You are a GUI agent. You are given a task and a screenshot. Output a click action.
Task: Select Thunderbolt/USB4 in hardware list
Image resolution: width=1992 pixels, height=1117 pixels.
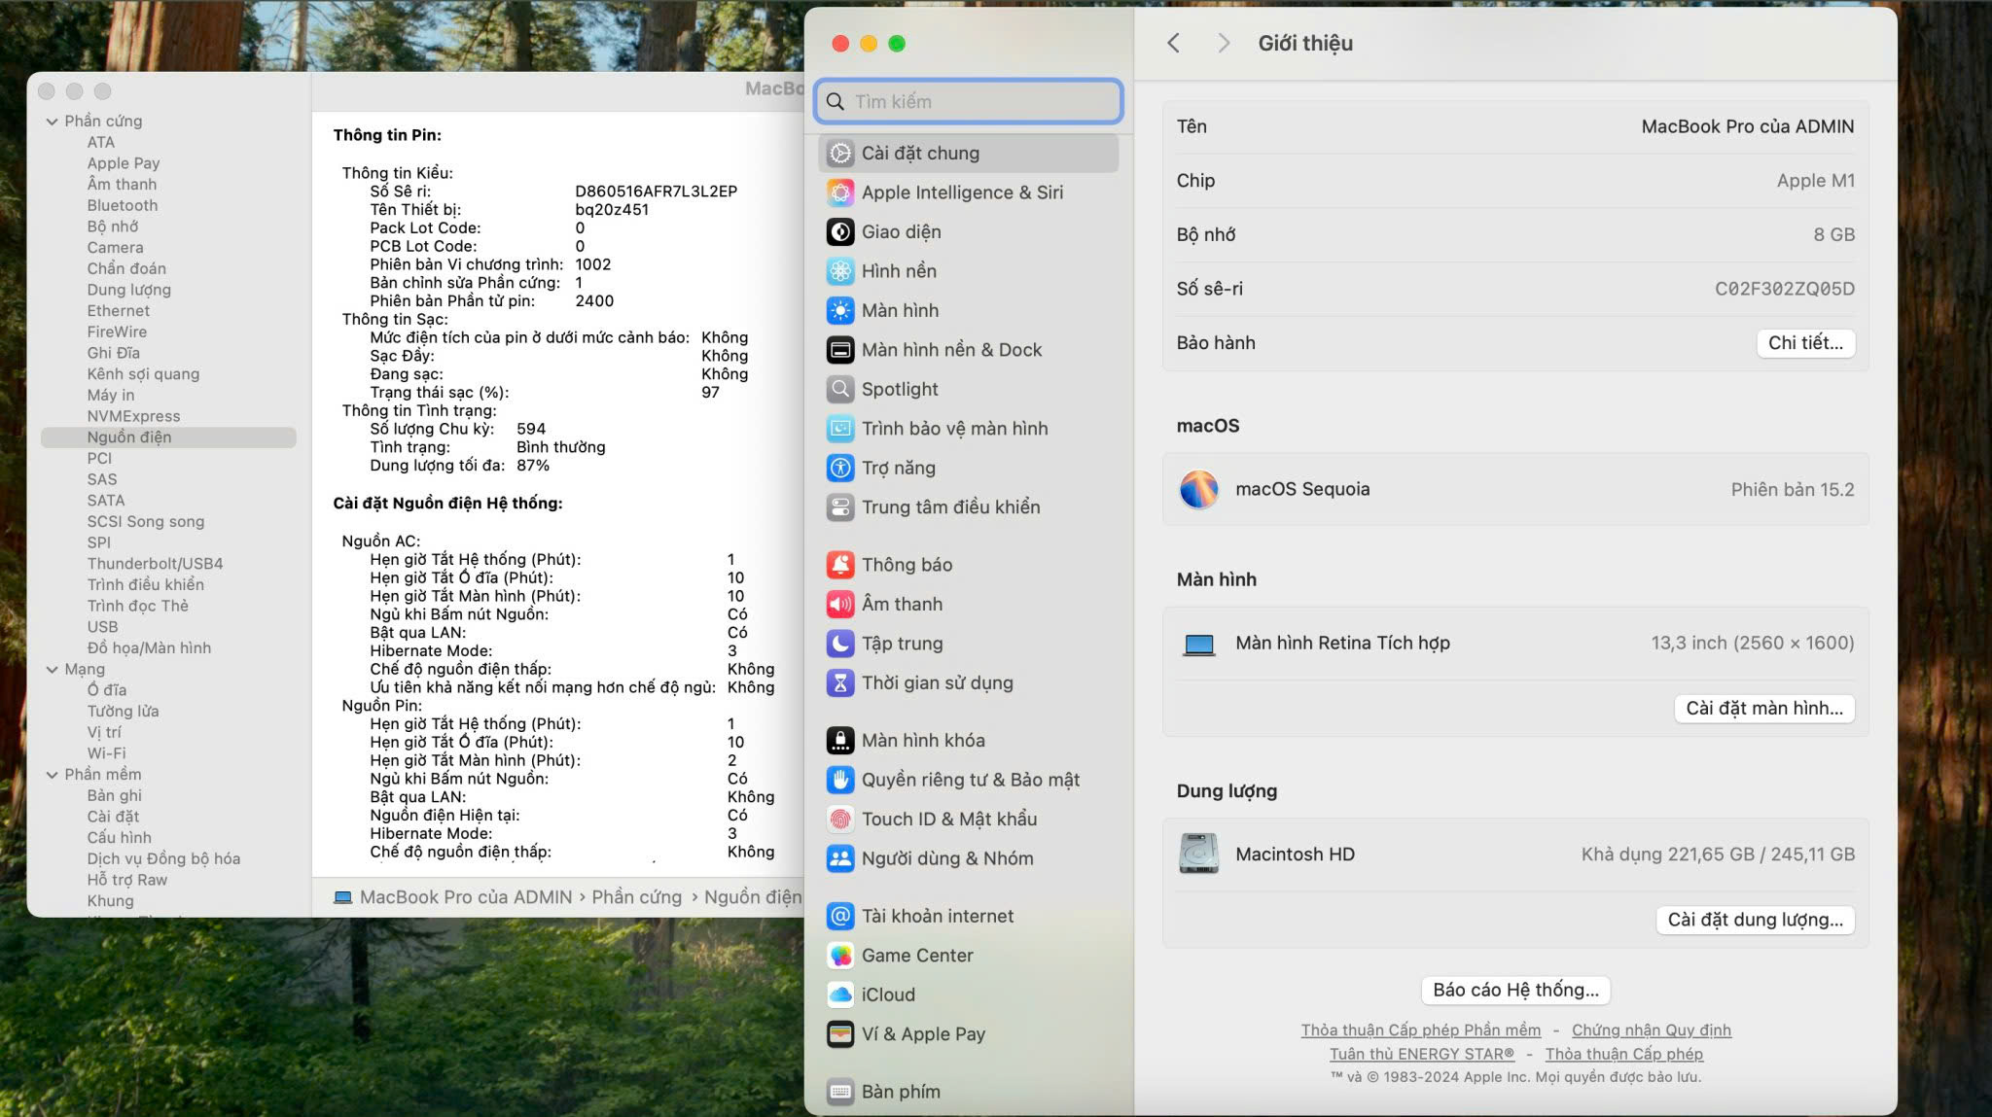point(155,564)
